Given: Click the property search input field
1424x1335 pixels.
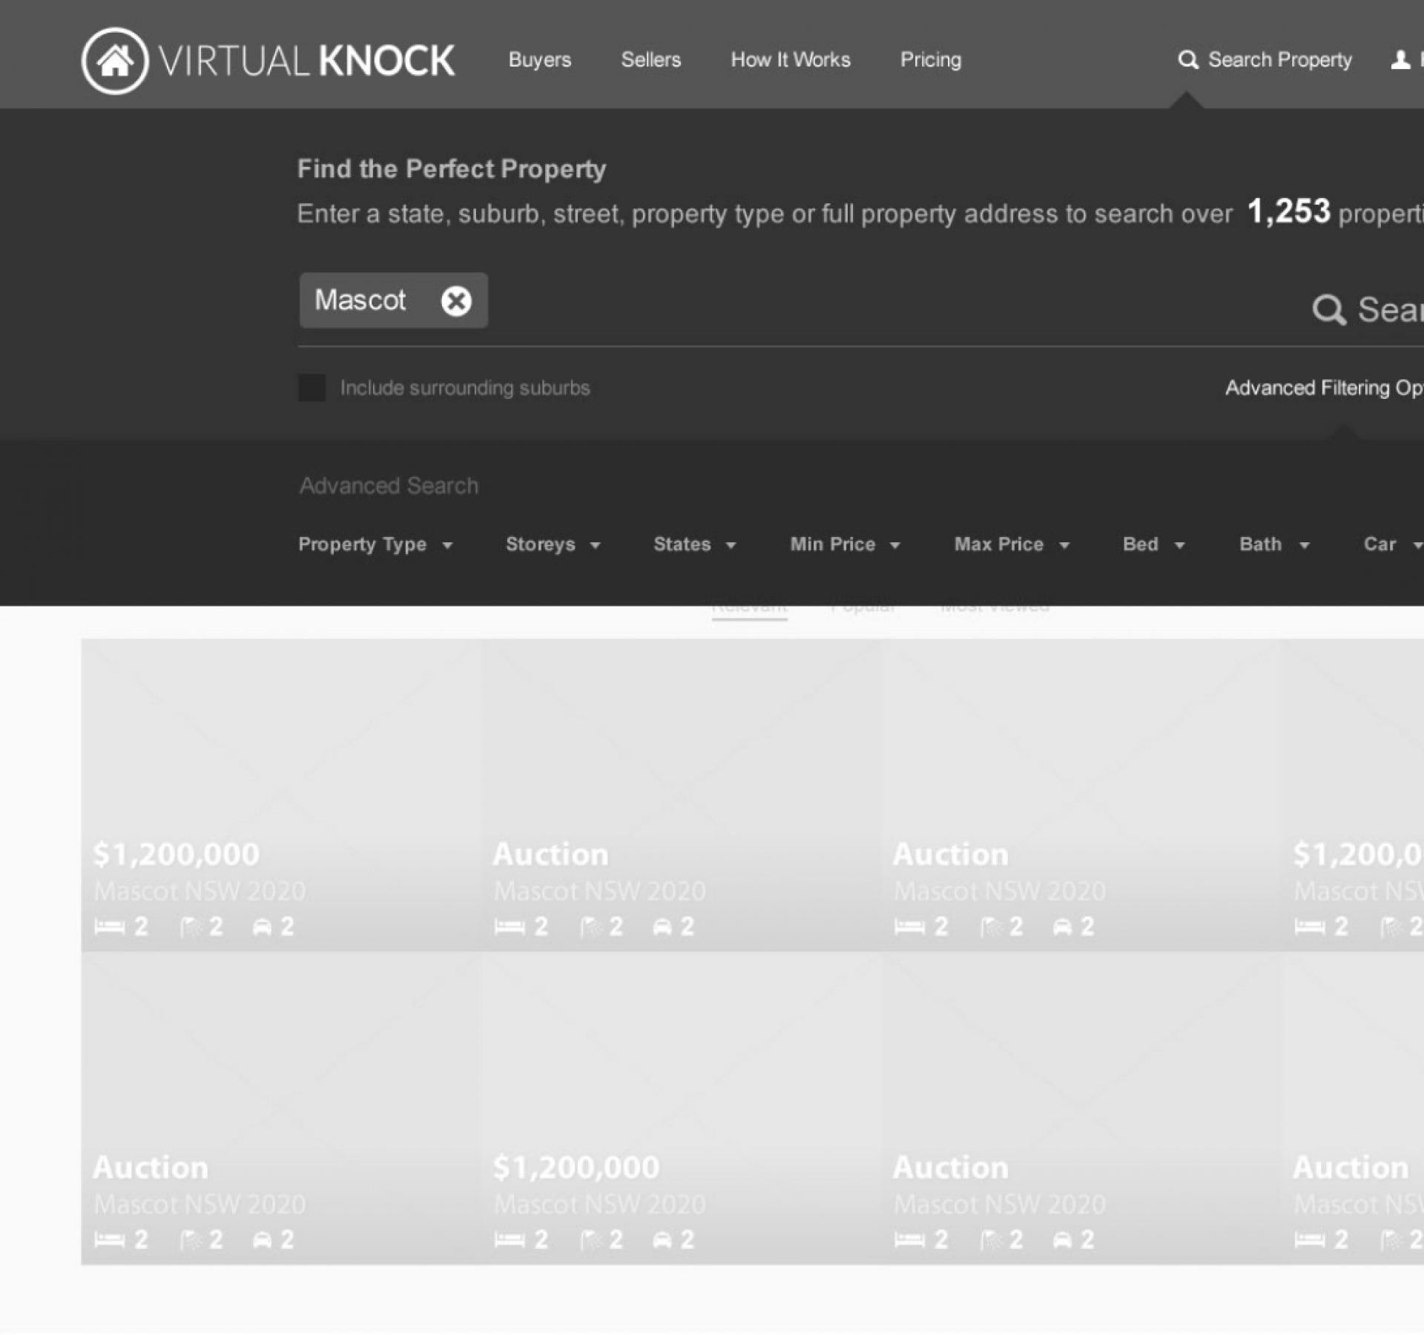Looking at the screenshot, I should [890, 303].
